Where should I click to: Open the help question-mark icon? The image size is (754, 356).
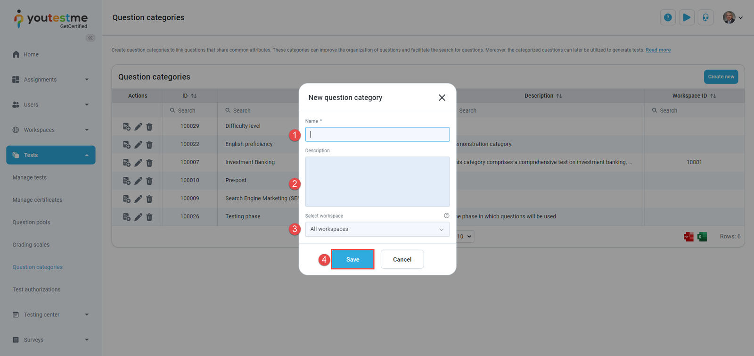coord(667,17)
